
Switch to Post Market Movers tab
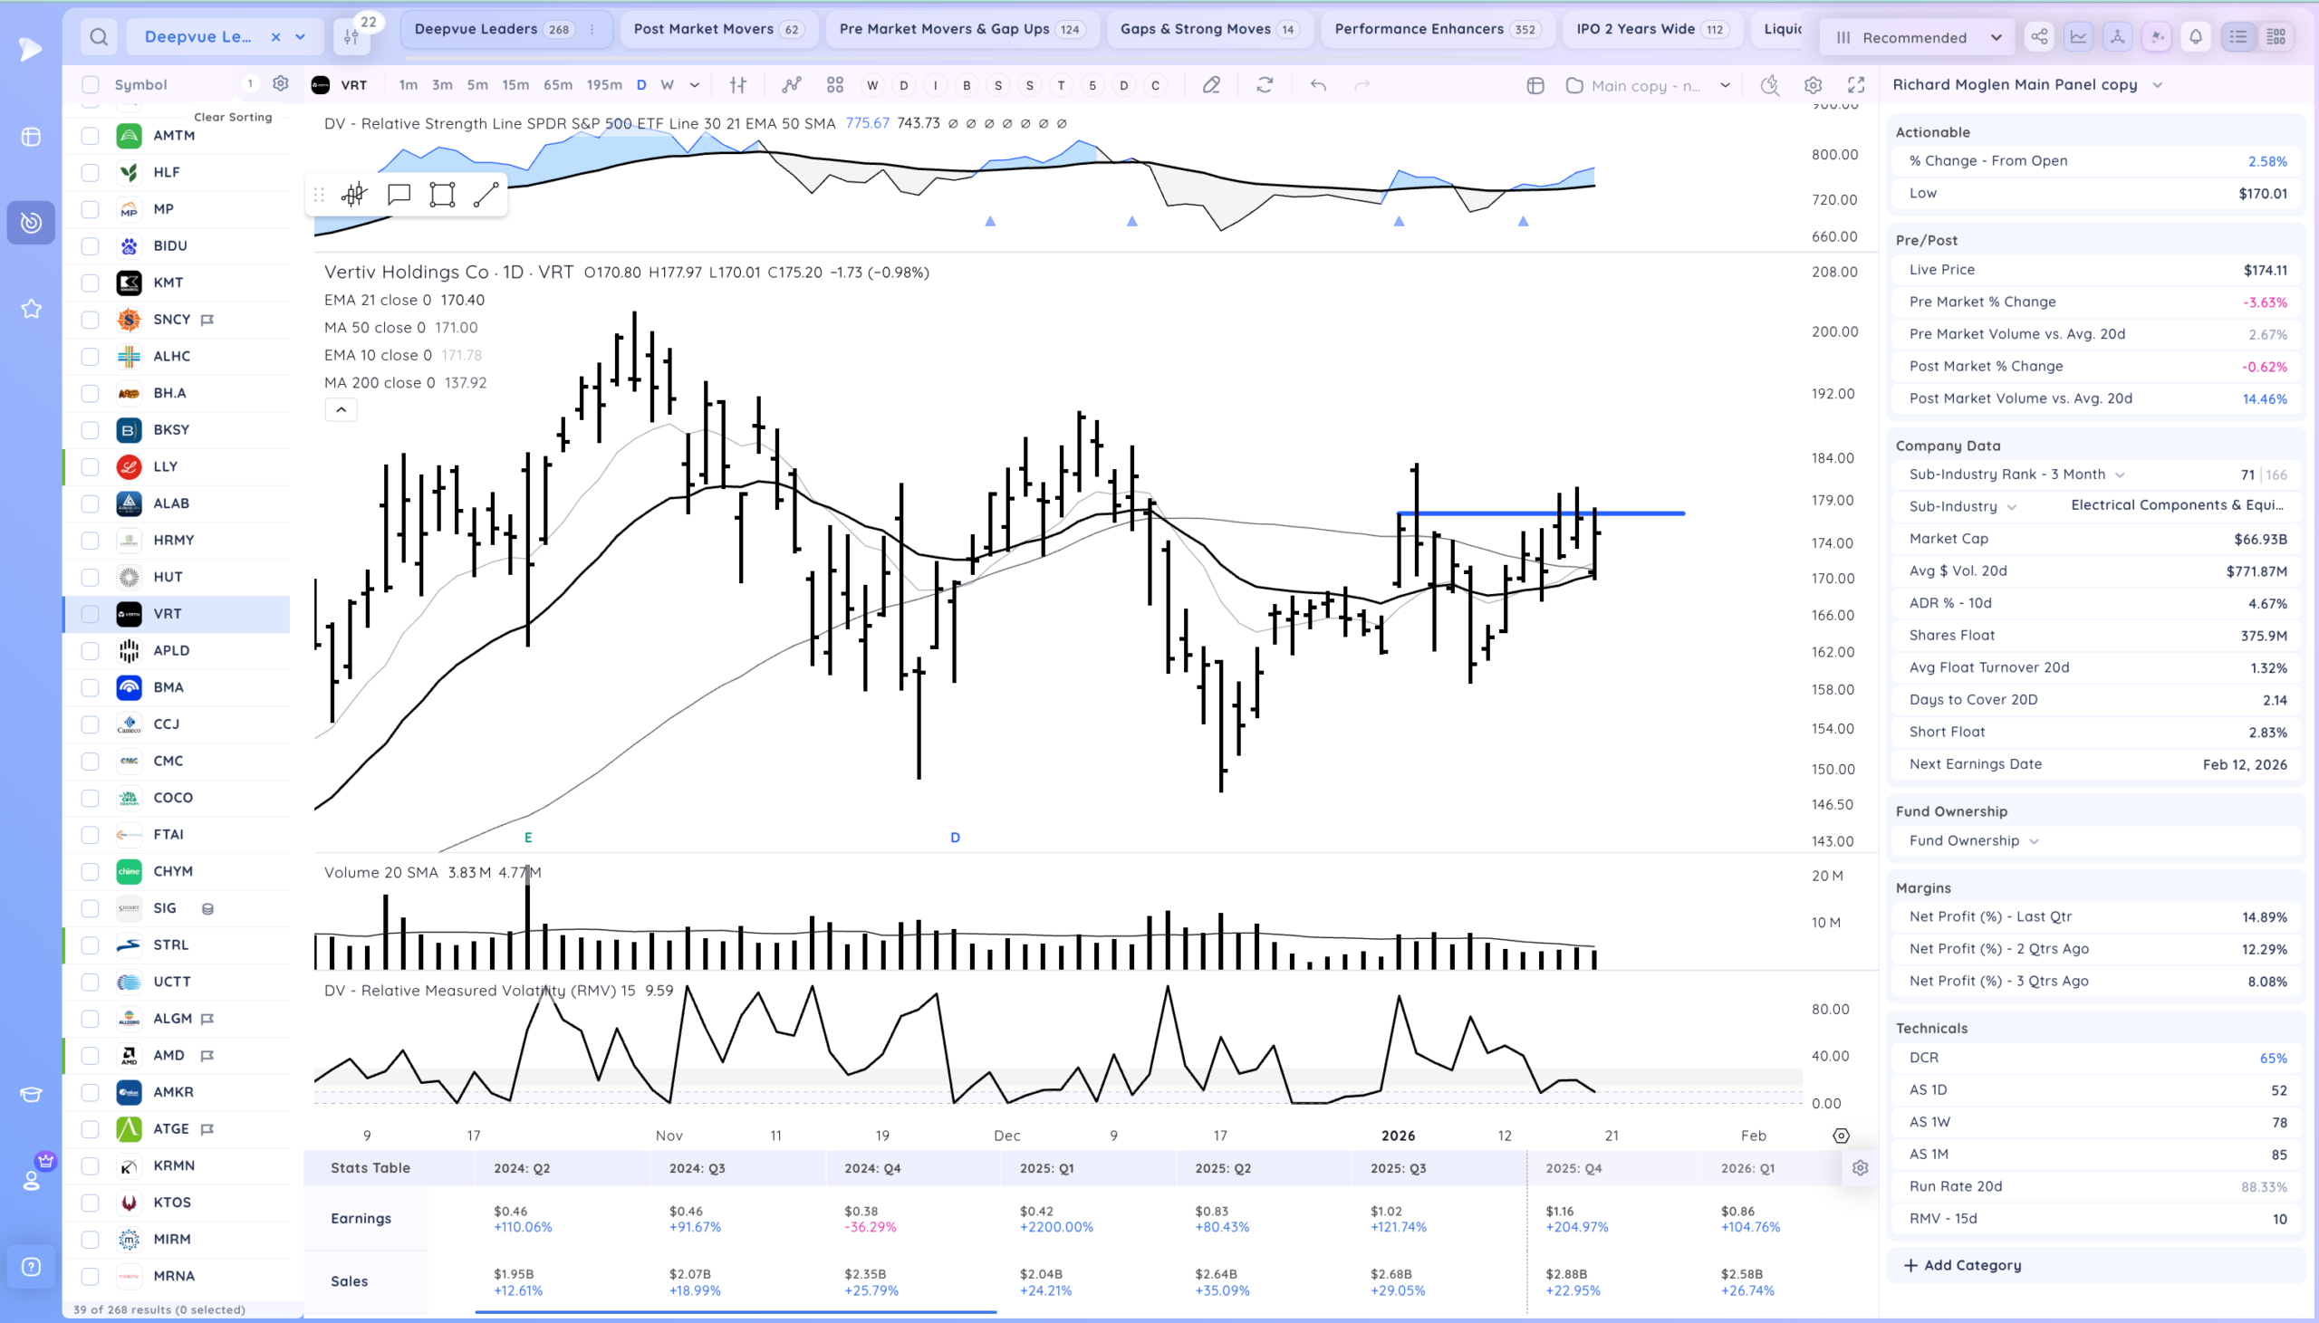click(717, 29)
